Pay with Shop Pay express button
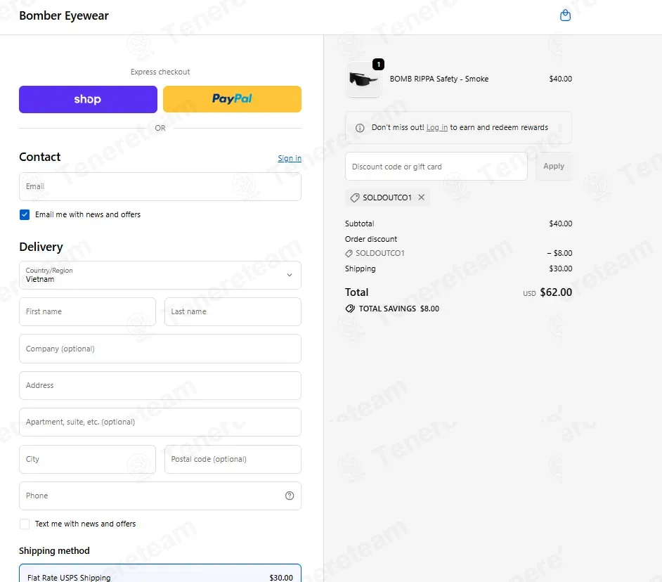Viewport: 662px width, 582px height. pyautogui.click(x=88, y=99)
